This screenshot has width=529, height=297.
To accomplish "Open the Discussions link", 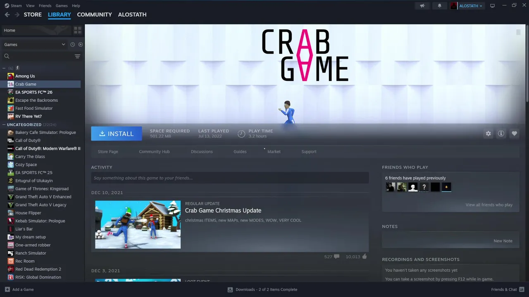I will coord(202,152).
